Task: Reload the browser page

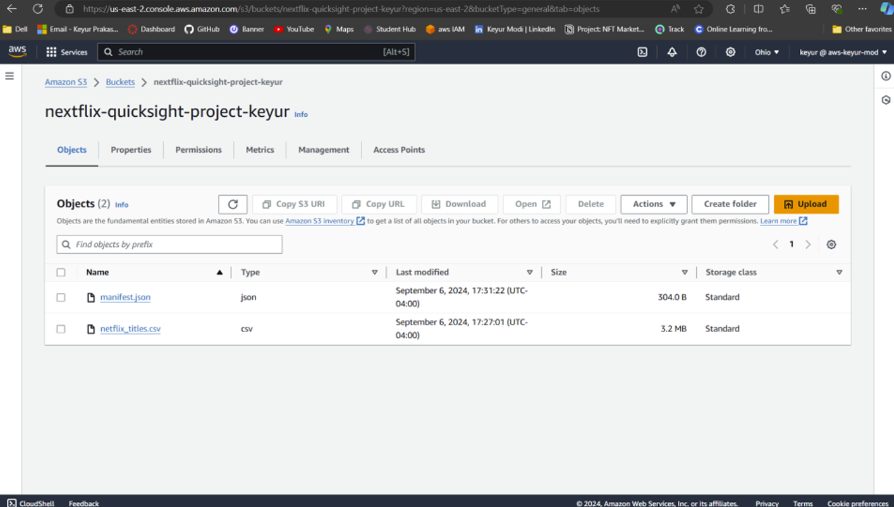Action: (38, 9)
